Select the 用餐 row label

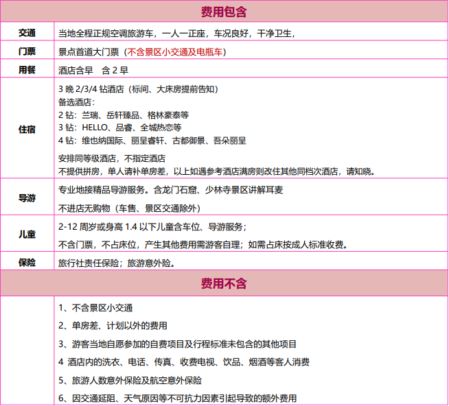(27, 69)
